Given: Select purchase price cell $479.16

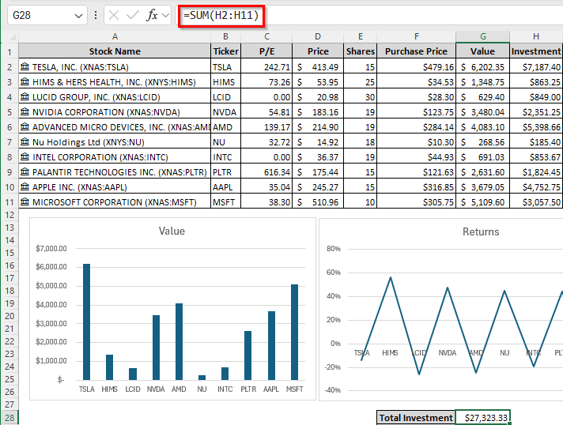Looking at the screenshot, I should tap(416, 66).
